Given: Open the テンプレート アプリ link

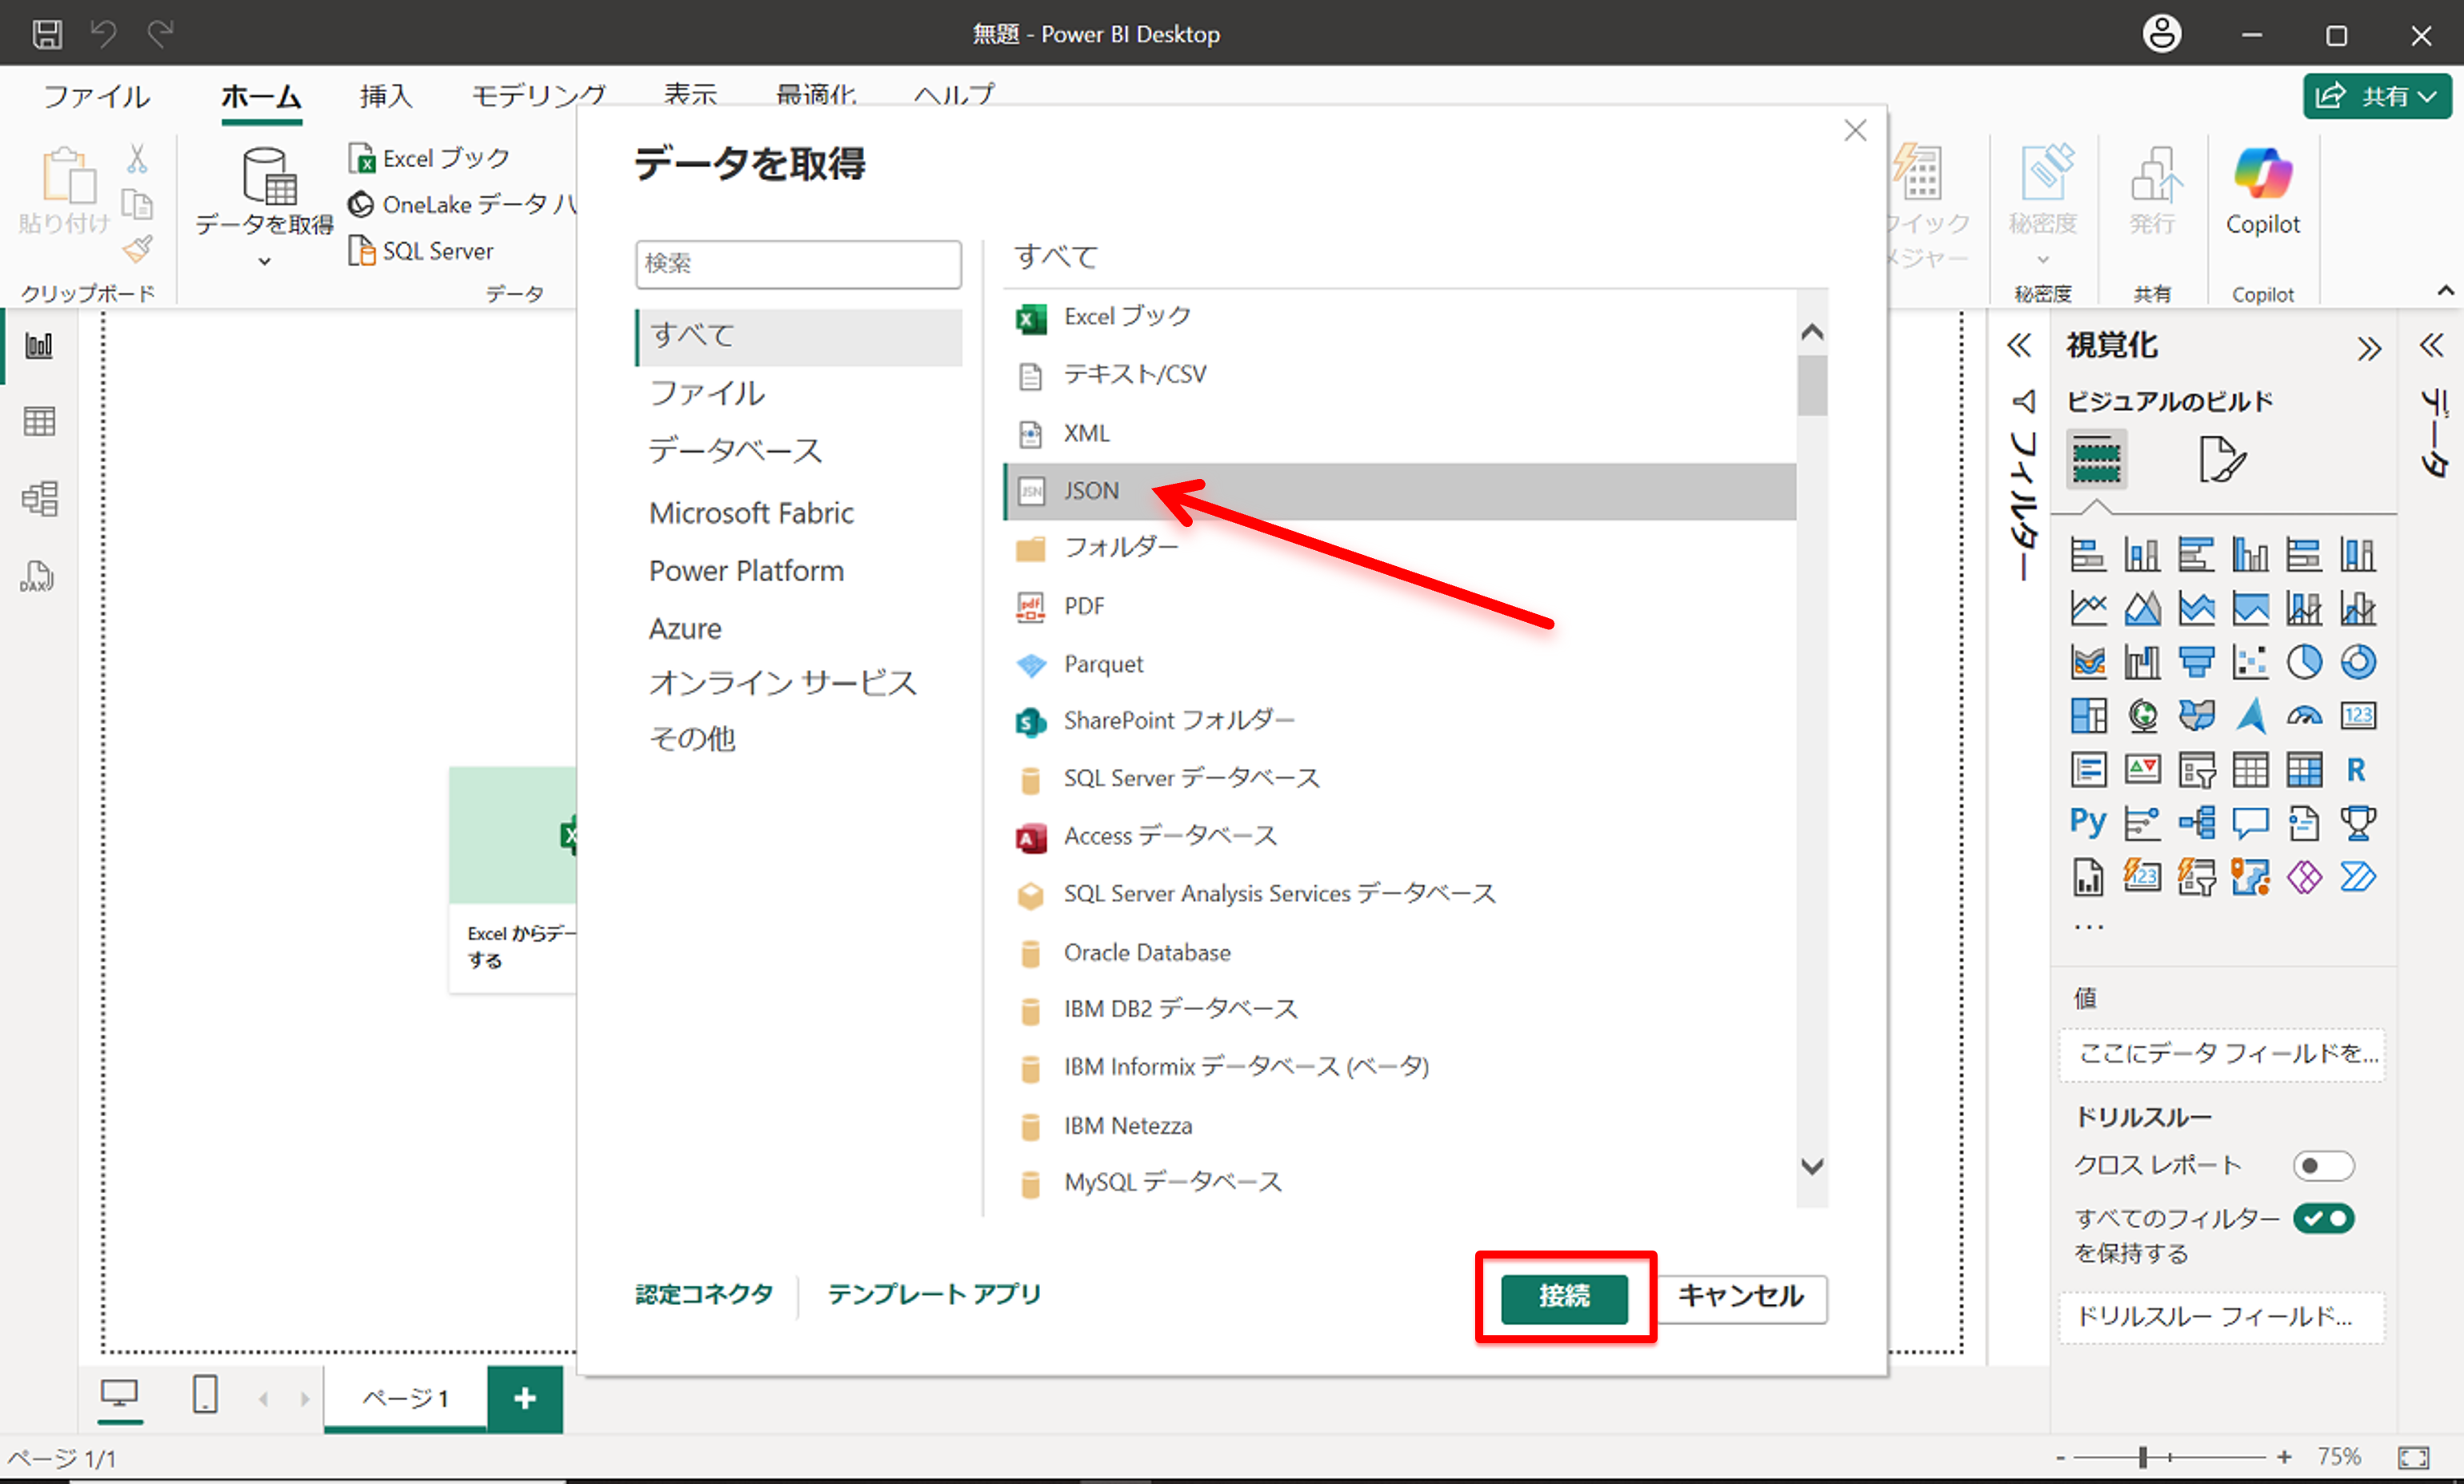Looking at the screenshot, I should (x=934, y=1295).
